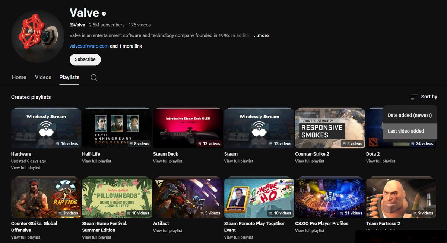
Task: Open CS:GO Pro Player Profiles thumbnail
Action: 330,198
